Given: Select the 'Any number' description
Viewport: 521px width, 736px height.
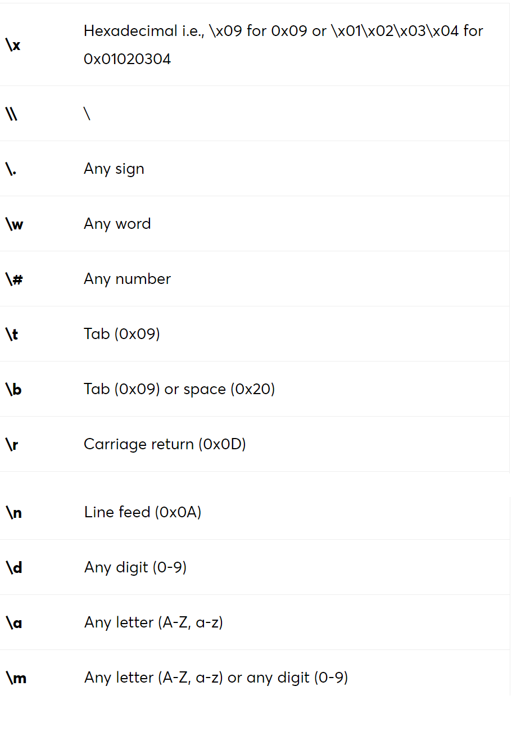Looking at the screenshot, I should (x=128, y=279).
